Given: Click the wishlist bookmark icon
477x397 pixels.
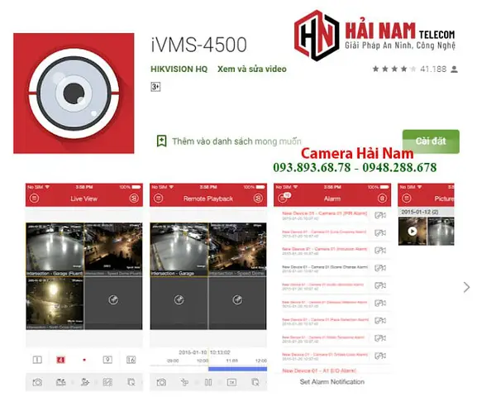Looking at the screenshot, I should point(161,141).
